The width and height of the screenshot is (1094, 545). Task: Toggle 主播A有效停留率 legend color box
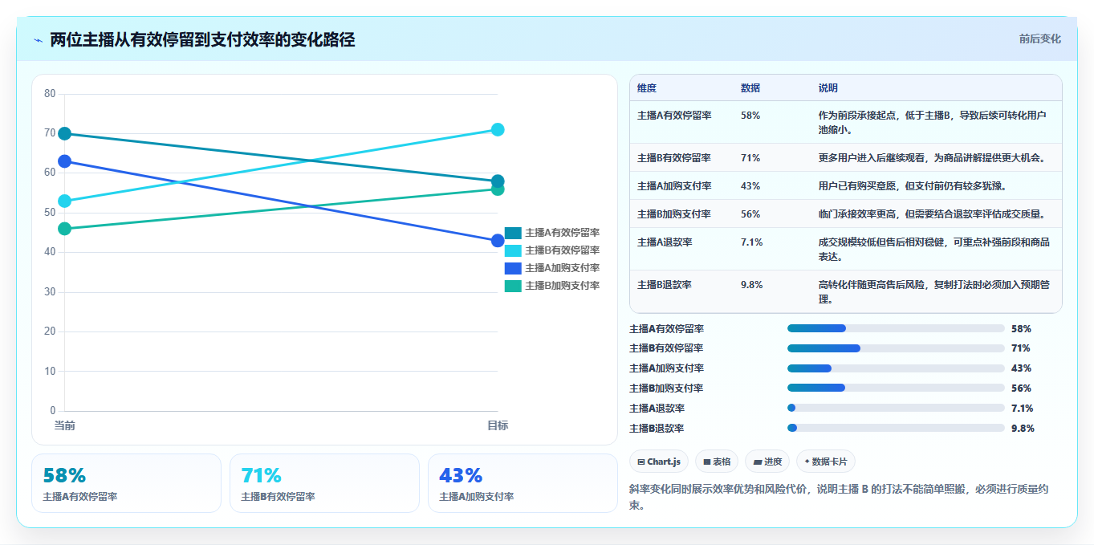(x=513, y=233)
